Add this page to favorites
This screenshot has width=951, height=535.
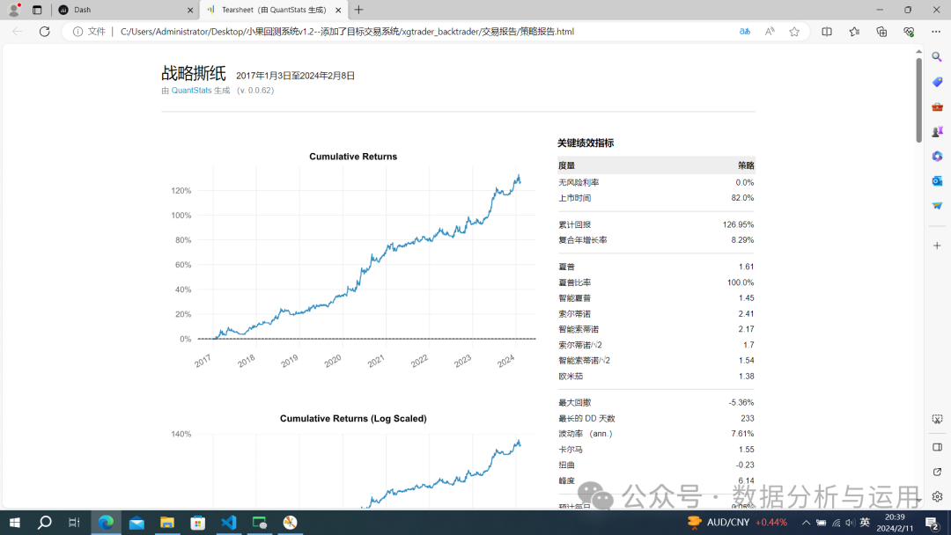point(794,32)
